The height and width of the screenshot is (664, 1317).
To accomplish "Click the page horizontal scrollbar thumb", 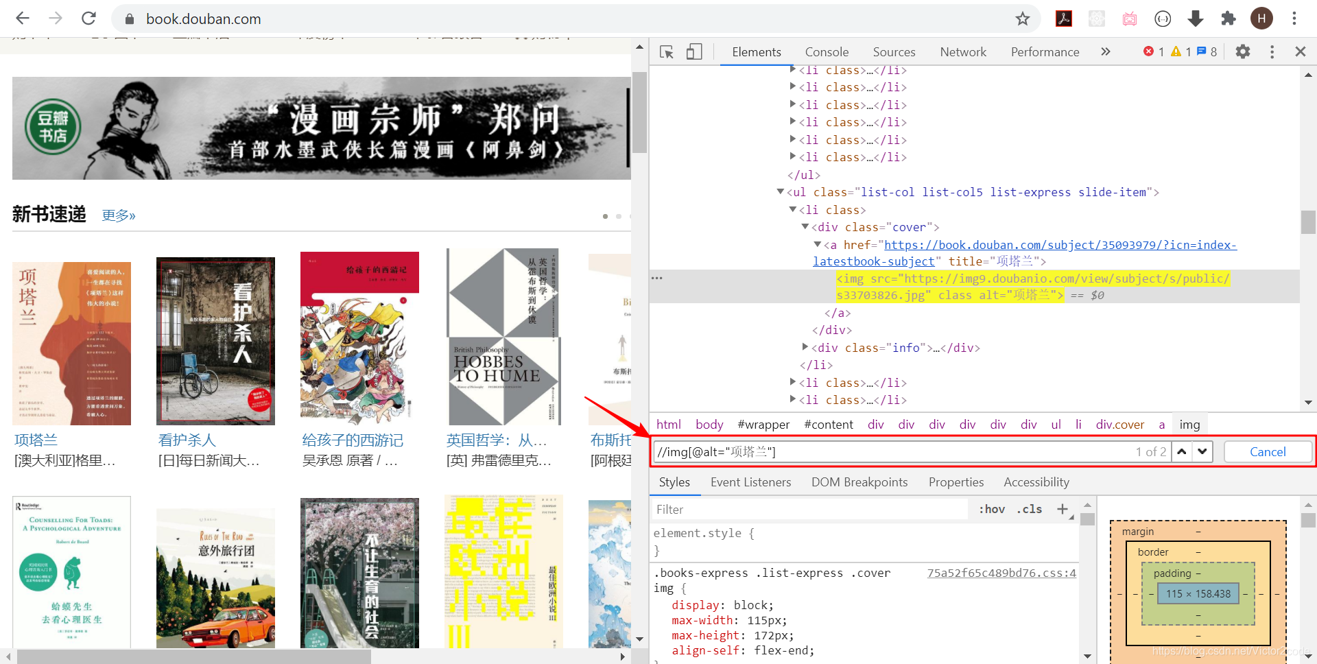I will tap(194, 656).
